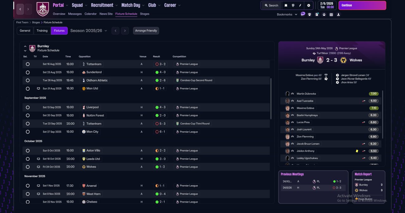405x213 pixels.
Task: Select the Sunderland fixture radio button
Action: tap(28, 72)
